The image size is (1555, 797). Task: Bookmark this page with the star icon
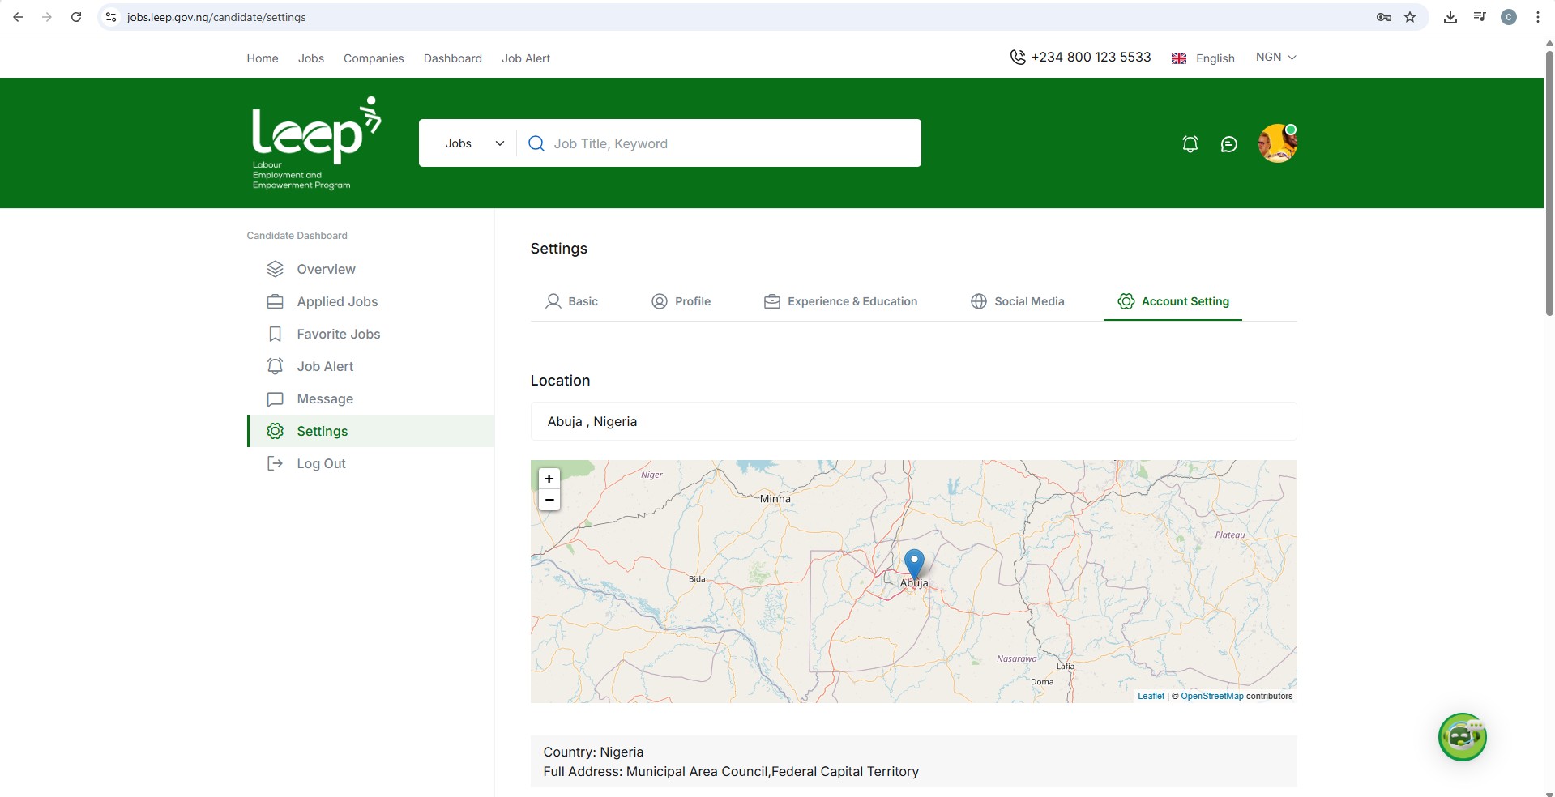1410,17
